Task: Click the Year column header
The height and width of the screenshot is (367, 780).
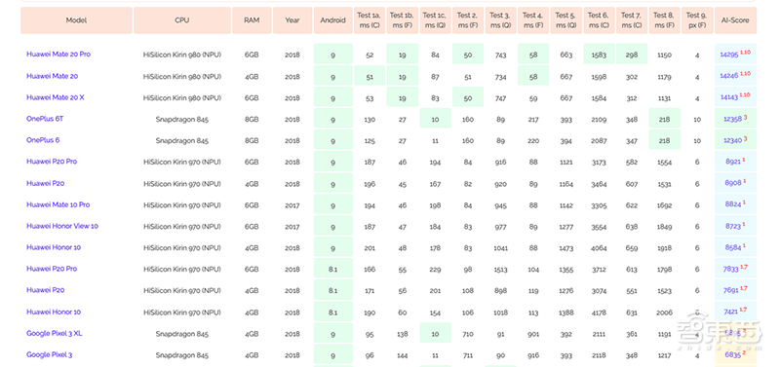Action: [292, 20]
